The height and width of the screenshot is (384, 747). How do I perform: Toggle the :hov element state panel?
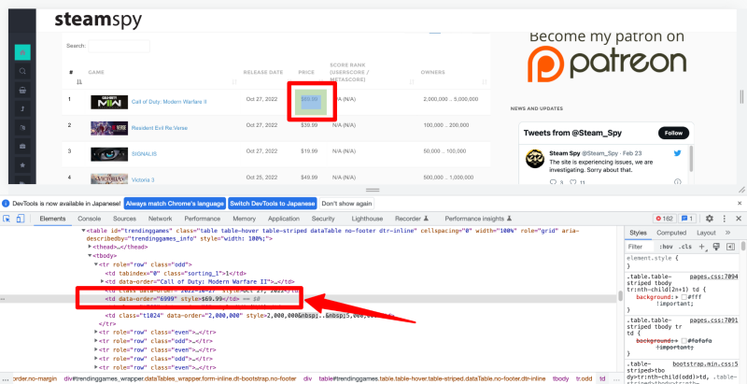coord(666,247)
